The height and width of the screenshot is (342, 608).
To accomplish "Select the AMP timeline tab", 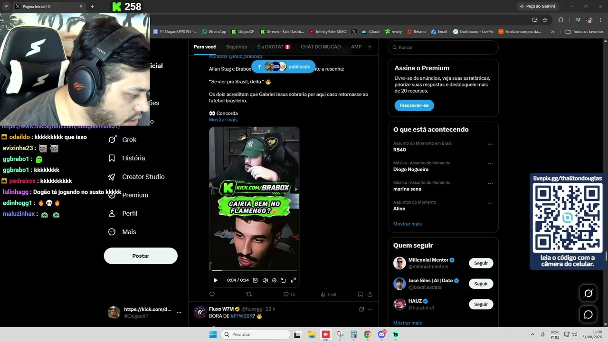I will click(356, 47).
